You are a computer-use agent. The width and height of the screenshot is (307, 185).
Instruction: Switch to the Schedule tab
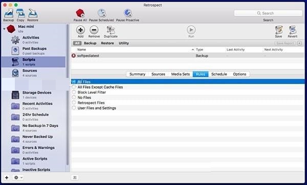(219, 74)
